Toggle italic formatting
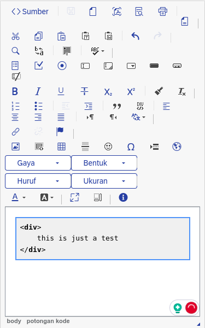Image resolution: width=205 pixels, height=328 pixels. pyautogui.click(x=38, y=91)
